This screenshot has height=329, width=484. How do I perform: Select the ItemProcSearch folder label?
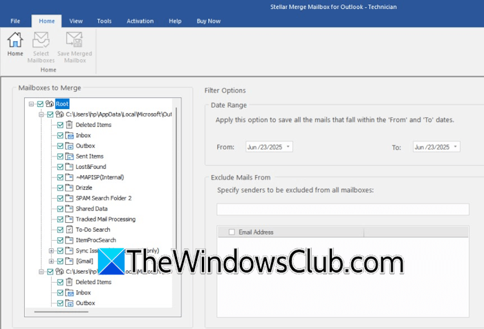pos(96,240)
